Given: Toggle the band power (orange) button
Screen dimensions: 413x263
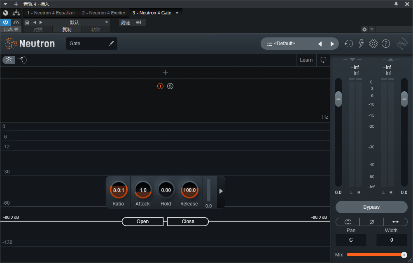Looking at the screenshot, I should [161, 86].
